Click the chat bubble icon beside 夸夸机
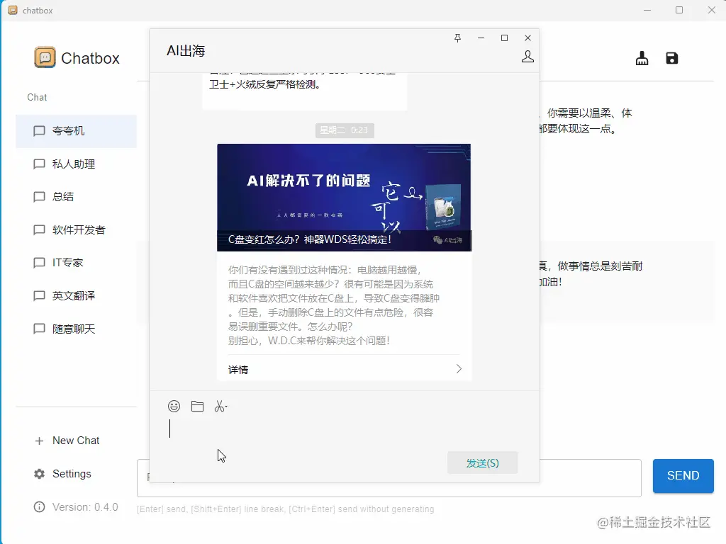 [40, 131]
